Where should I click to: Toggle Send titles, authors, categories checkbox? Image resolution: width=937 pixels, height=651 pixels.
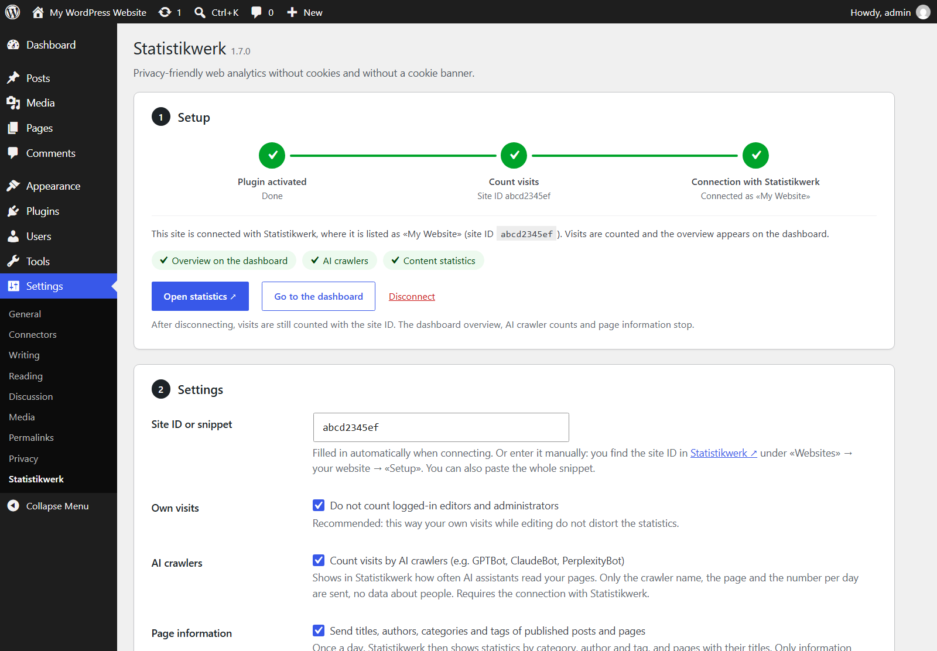point(319,631)
